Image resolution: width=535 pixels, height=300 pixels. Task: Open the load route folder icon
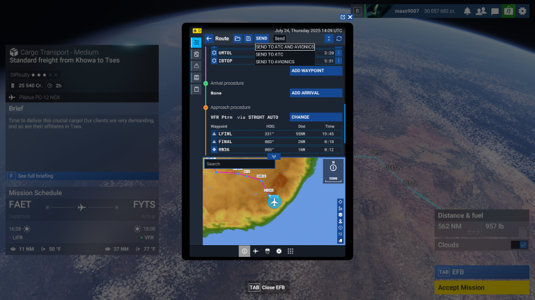(238, 38)
